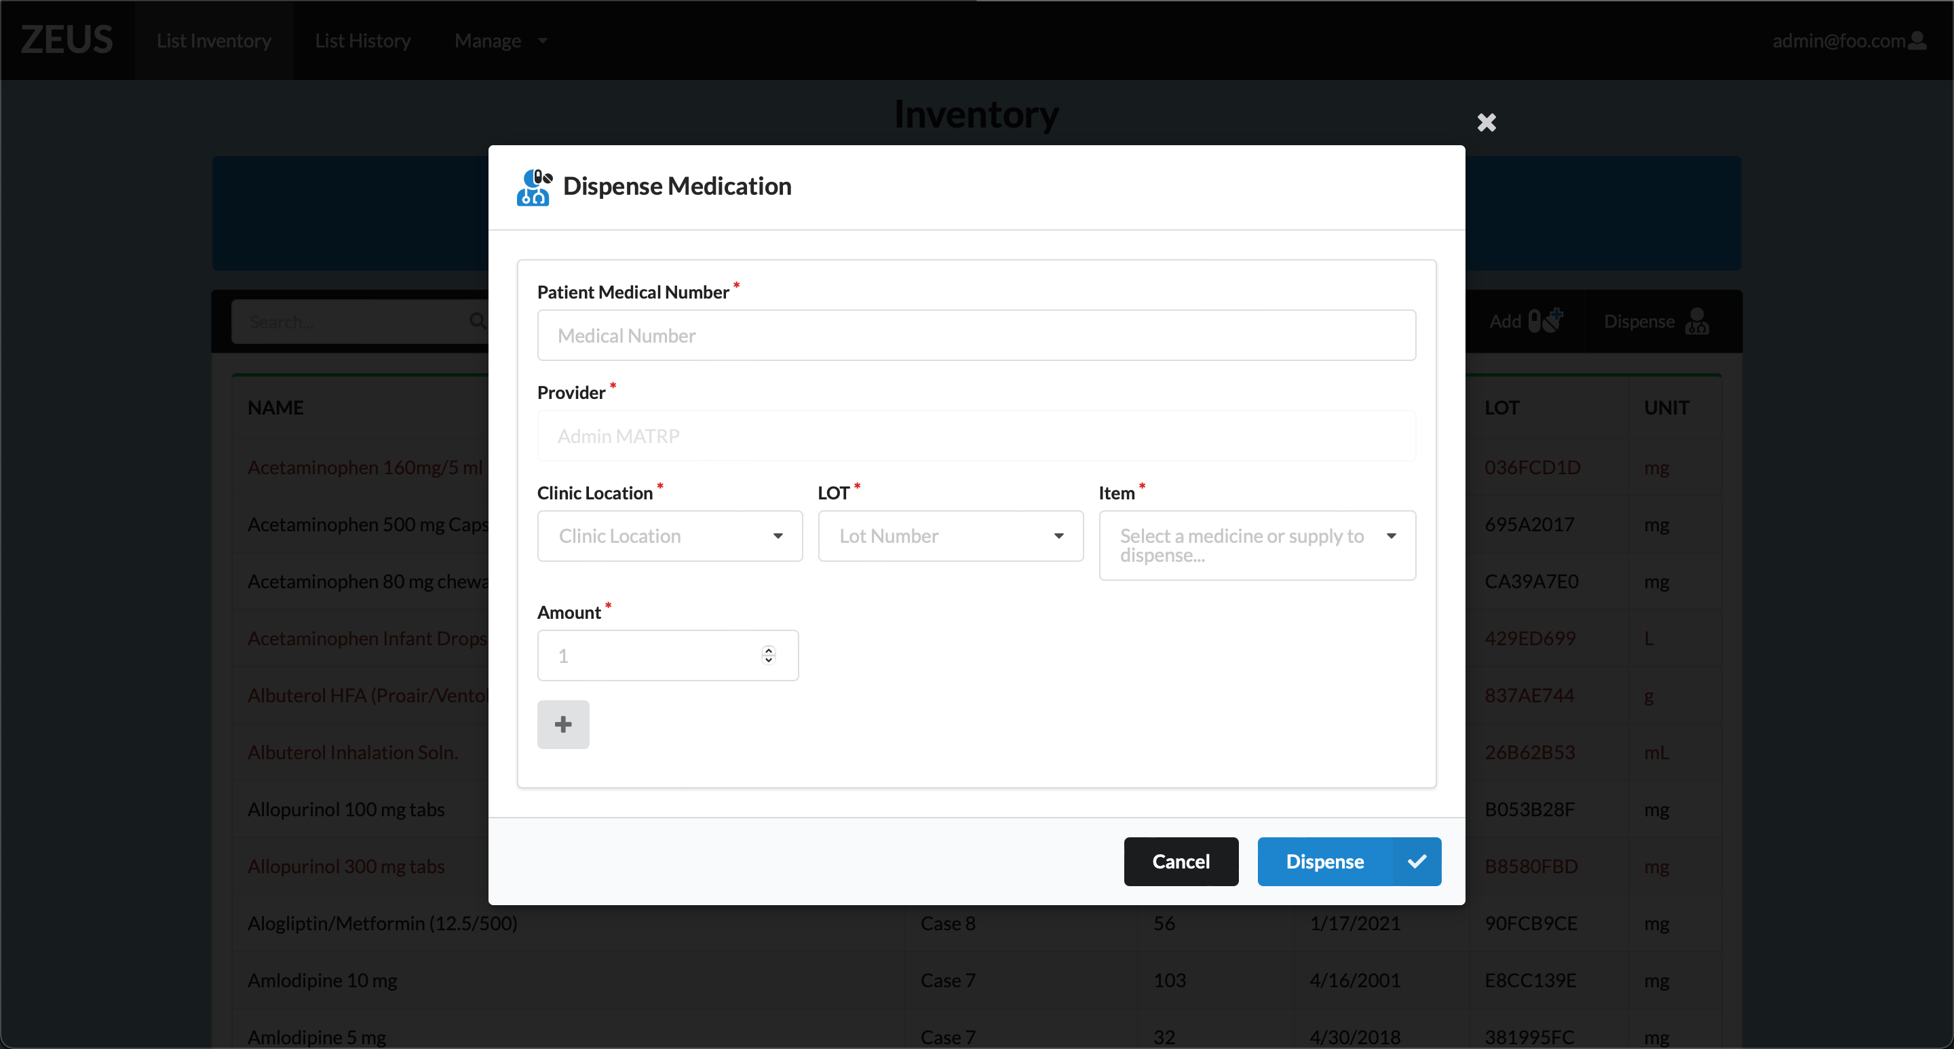Click lot number B8580FBD
1954x1049 pixels.
click(x=1531, y=865)
